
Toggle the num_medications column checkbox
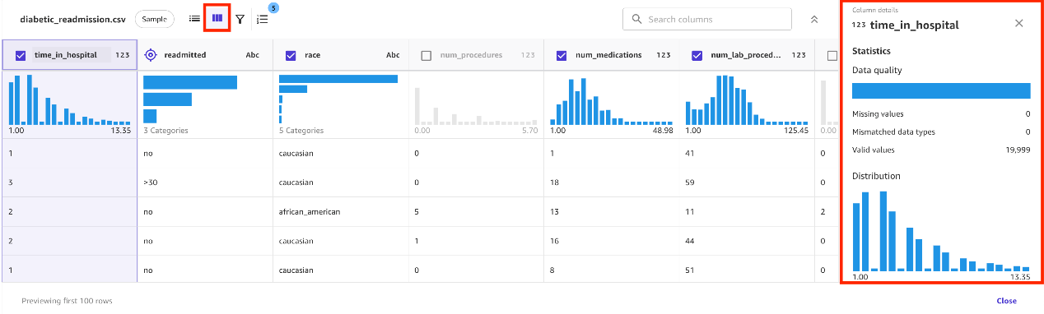pyautogui.click(x=562, y=56)
